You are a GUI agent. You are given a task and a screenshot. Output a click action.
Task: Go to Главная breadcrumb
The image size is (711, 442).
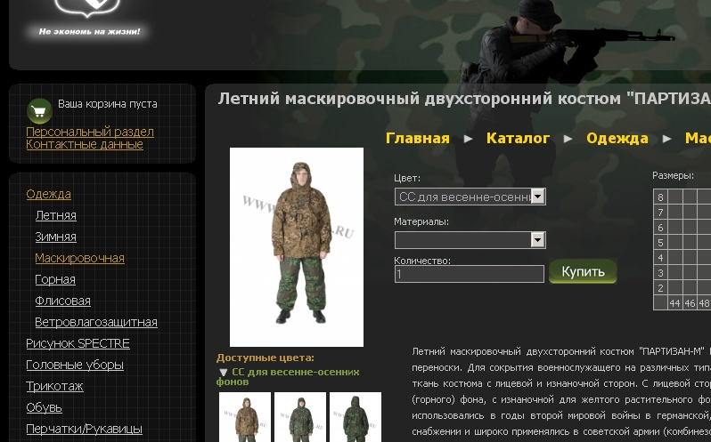point(418,138)
